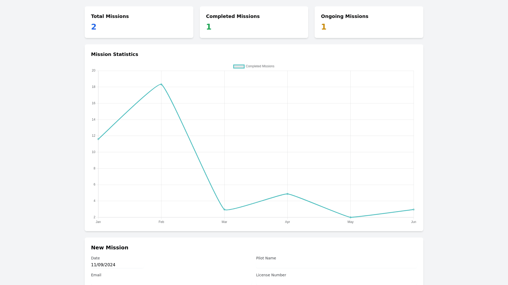Click the Total Missions count 2
The image size is (508, 285).
point(94,27)
